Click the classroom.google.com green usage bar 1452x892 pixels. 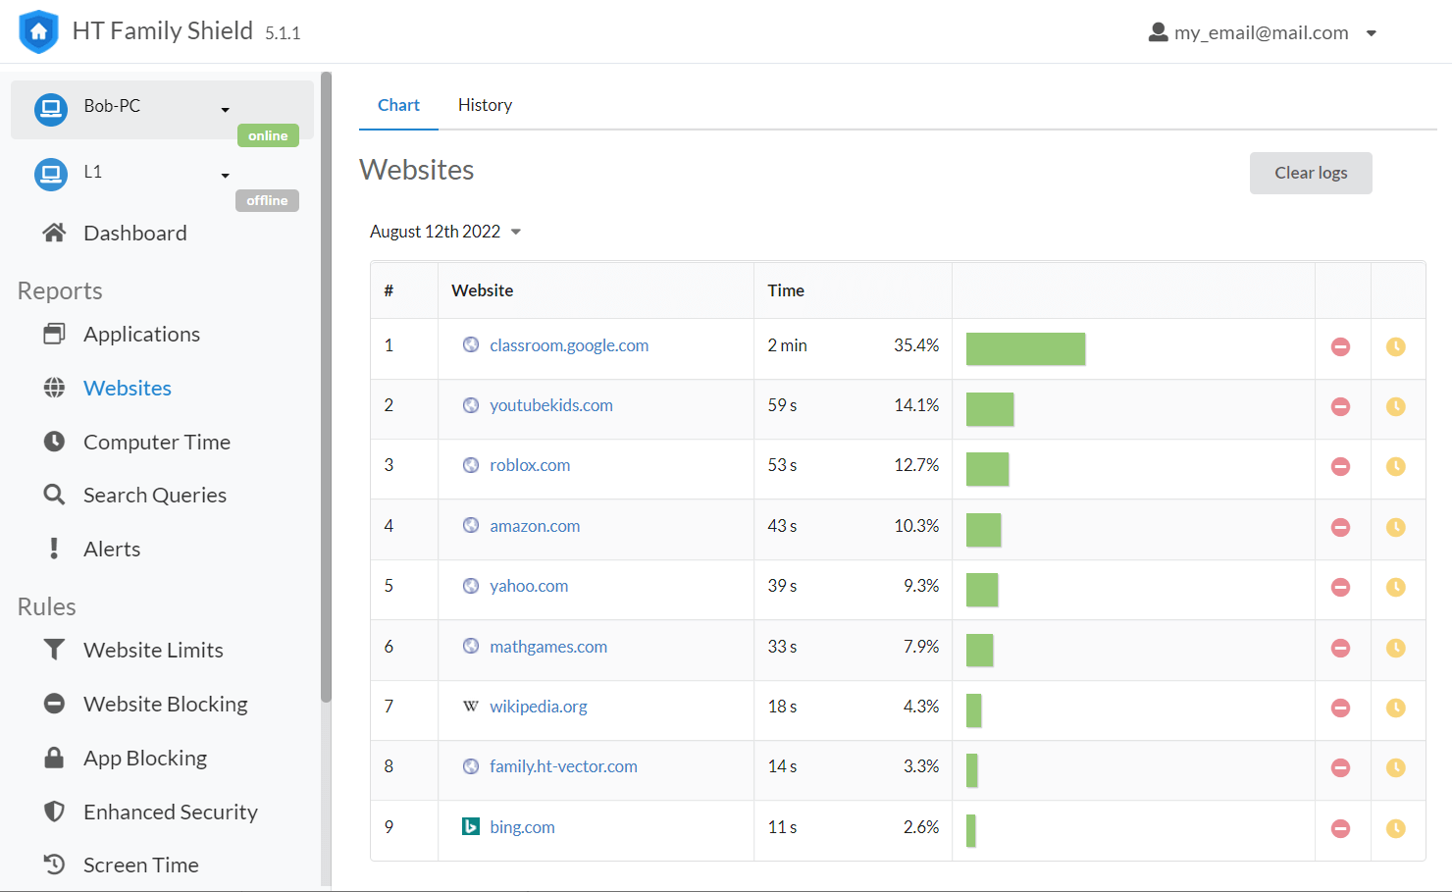pyautogui.click(x=1025, y=348)
